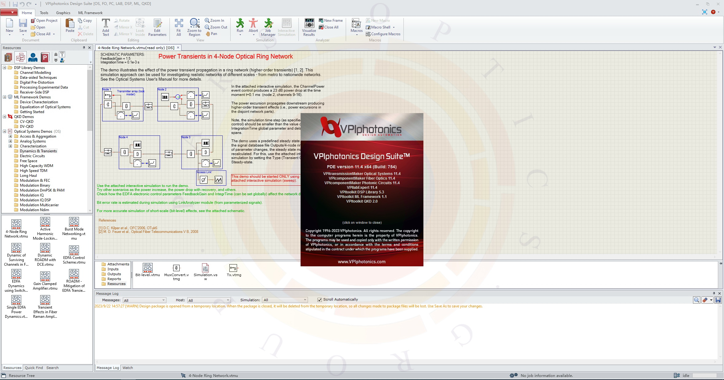Select the Copy command
724x380 pixels.
click(x=85, y=21)
